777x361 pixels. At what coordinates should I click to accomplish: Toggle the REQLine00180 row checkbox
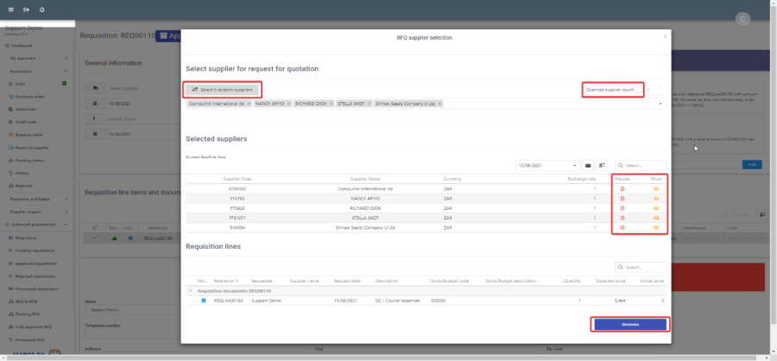[x=204, y=300]
